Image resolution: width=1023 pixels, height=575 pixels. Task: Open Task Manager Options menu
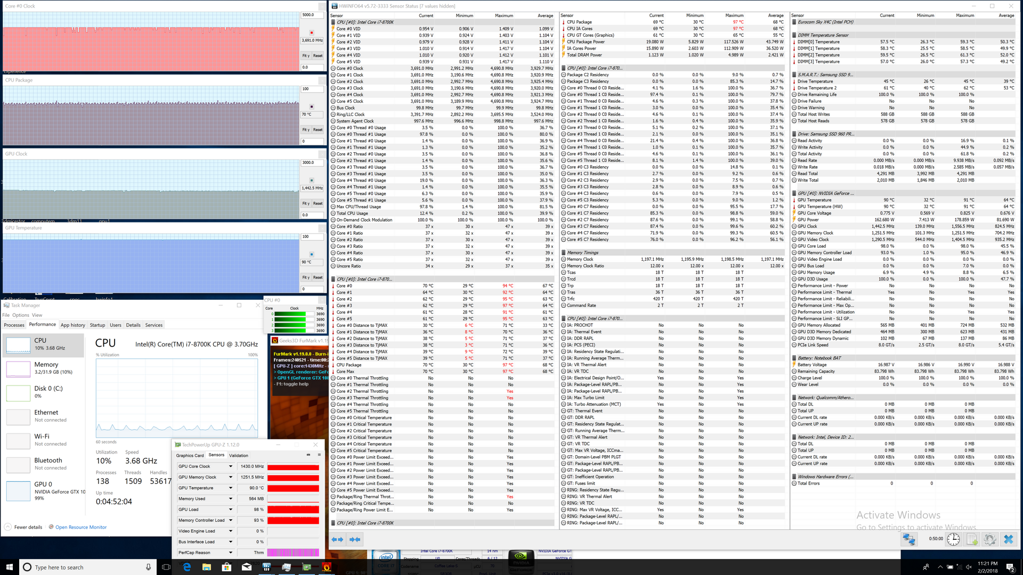tap(21, 315)
